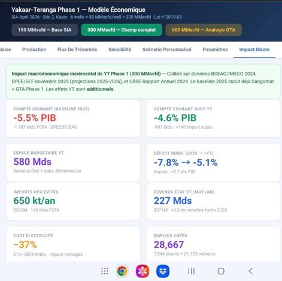Screen dimensions: 282x281
Task: Launch Chrome from the taskbar
Action: click(x=122, y=271)
